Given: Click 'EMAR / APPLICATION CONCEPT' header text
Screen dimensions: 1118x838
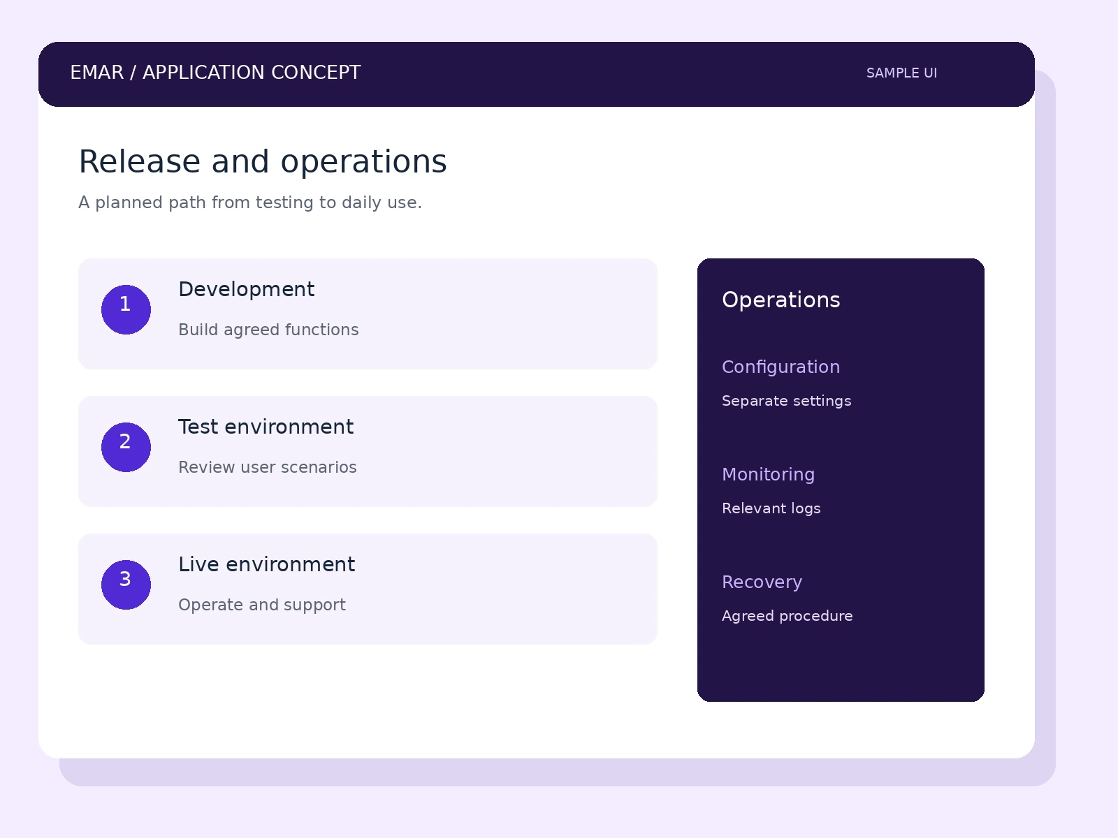Looking at the screenshot, I should coord(215,73).
